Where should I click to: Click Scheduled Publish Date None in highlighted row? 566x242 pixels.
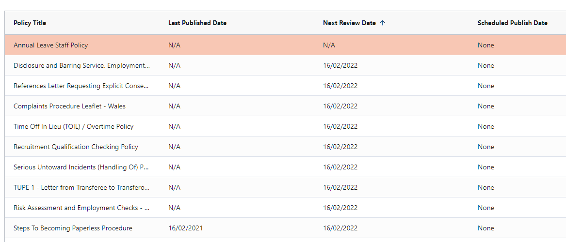click(x=485, y=45)
